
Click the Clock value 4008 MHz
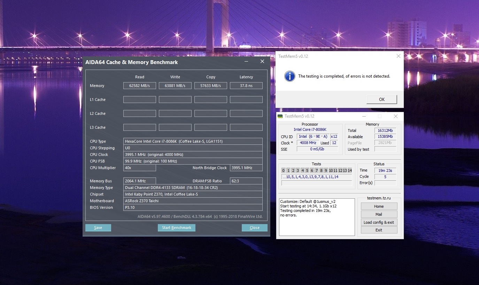click(308, 143)
